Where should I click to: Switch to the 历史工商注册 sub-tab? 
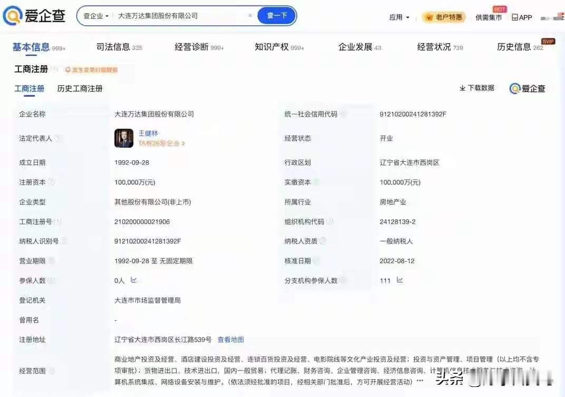pyautogui.click(x=80, y=88)
